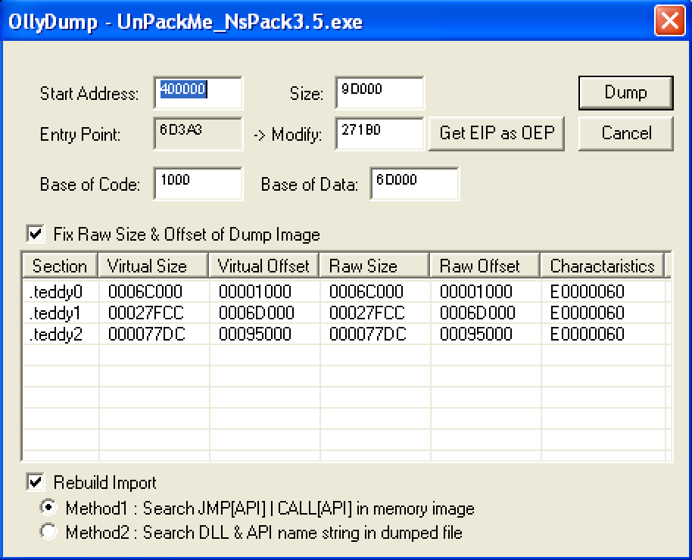
Task: Click the Raw Offset column header
Action: coord(485,266)
